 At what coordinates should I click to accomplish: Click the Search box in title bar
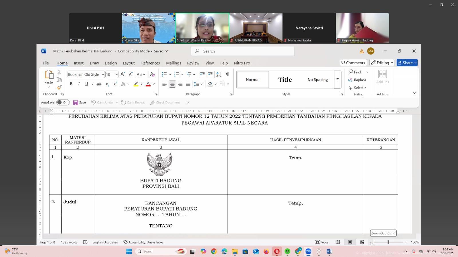pyautogui.click(x=242, y=51)
